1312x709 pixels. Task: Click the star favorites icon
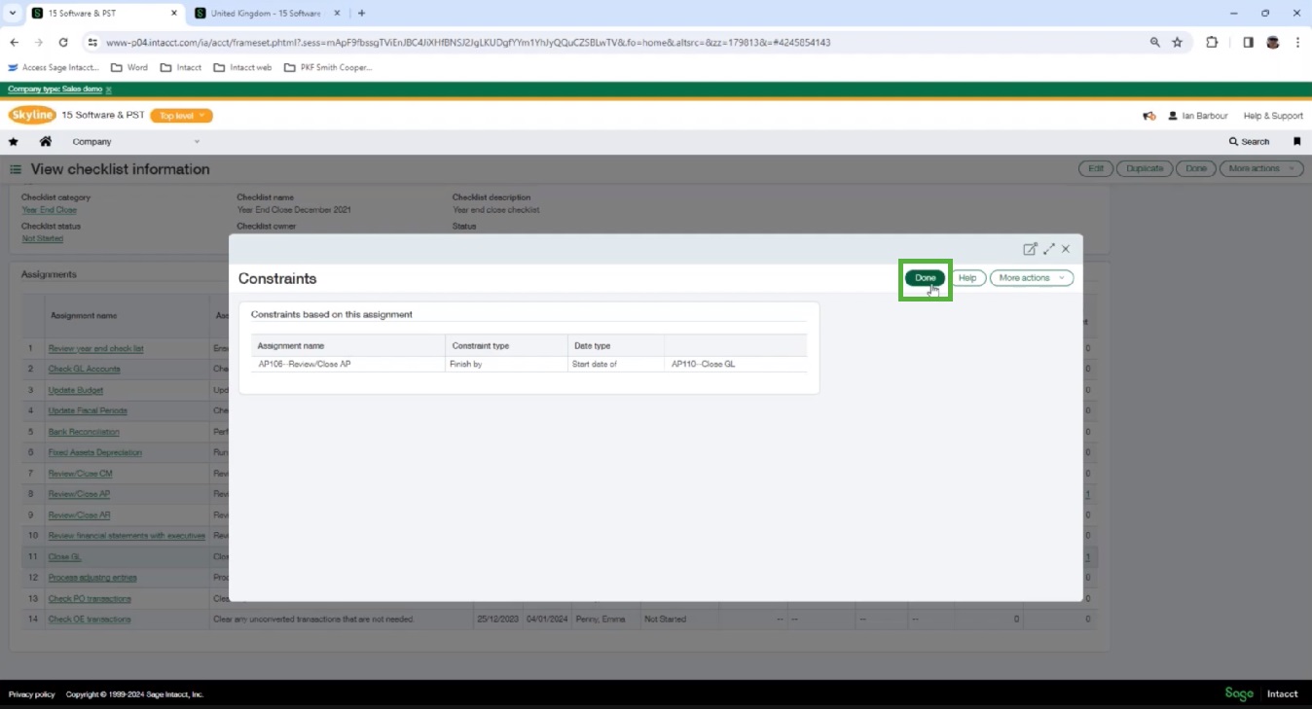pos(14,141)
